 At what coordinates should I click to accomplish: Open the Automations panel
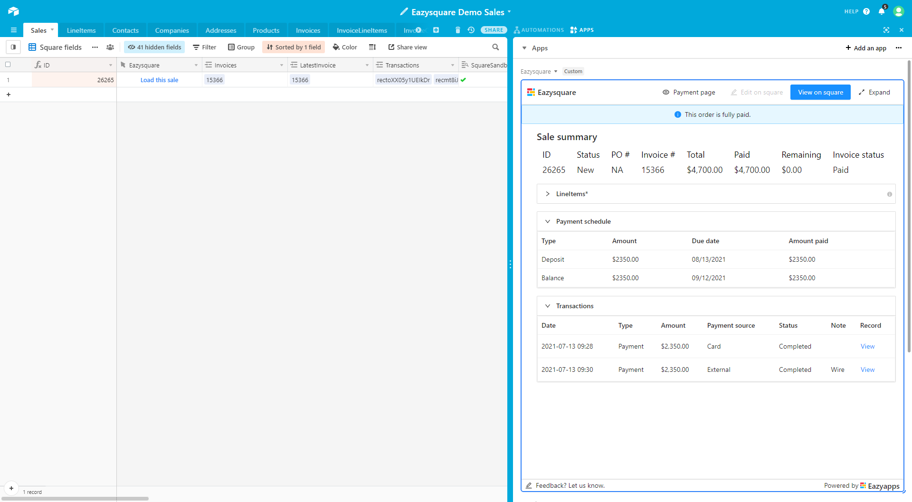(x=539, y=30)
